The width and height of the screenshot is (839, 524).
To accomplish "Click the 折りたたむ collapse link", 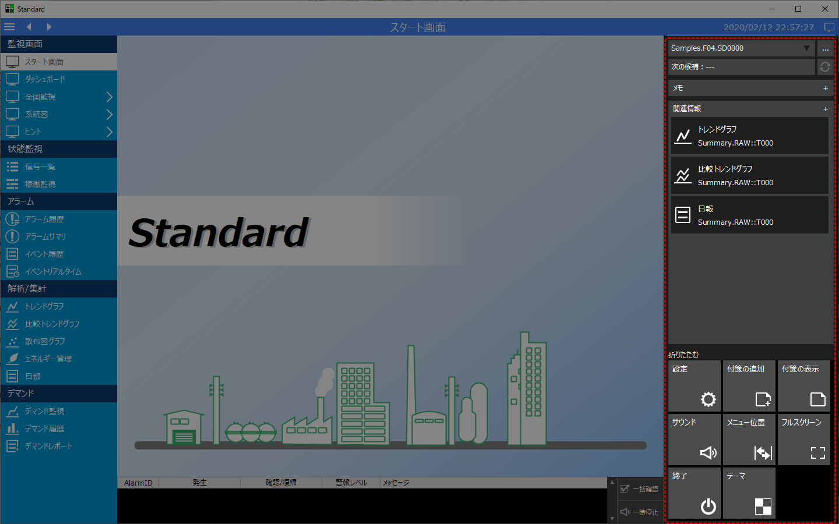I will coord(683,355).
